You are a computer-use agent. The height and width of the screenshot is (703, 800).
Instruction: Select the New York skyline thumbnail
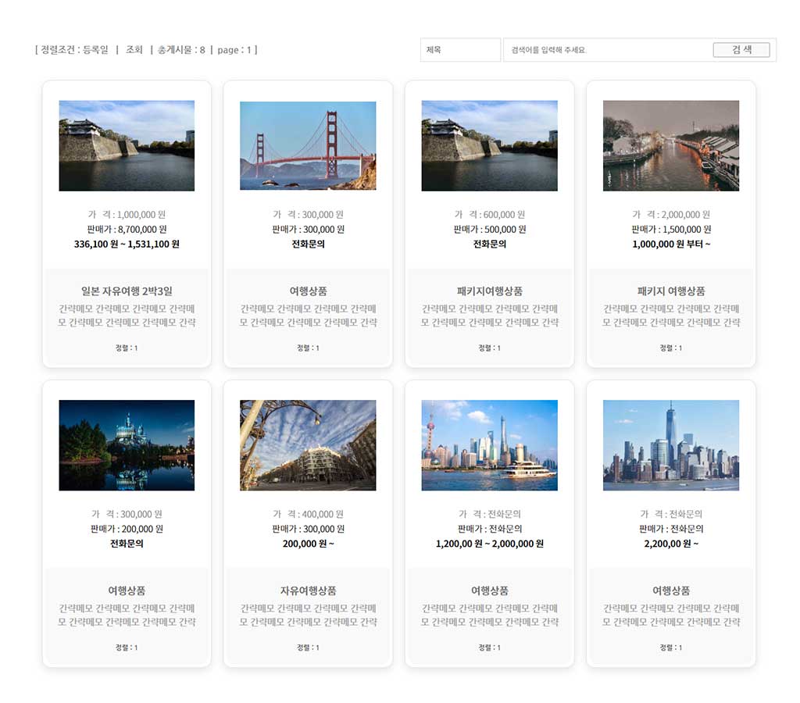(x=670, y=445)
